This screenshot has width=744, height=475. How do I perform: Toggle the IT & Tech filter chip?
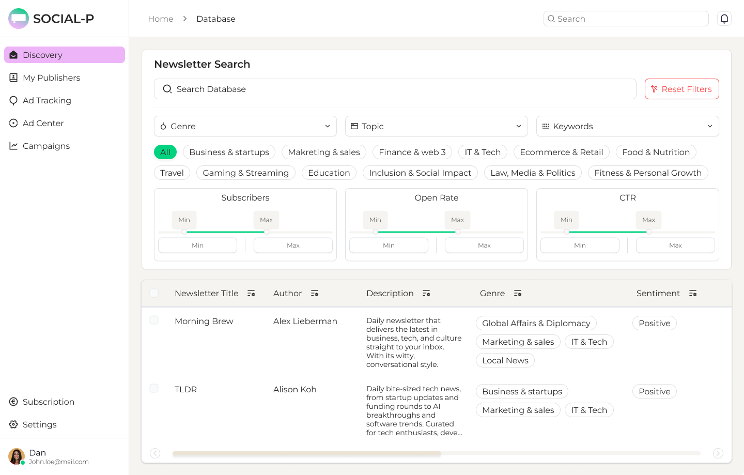[x=483, y=152]
